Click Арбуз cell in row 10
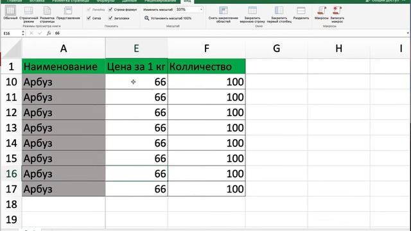 point(64,81)
